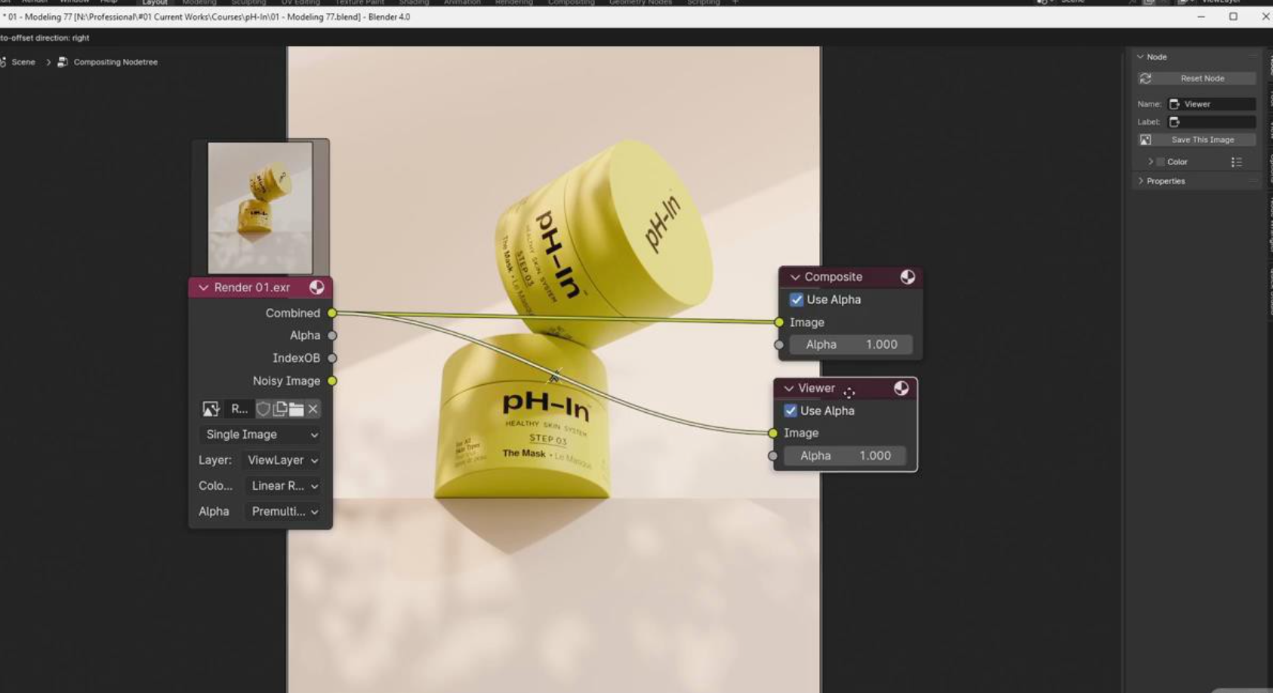
Task: Click the R... image name field in Render node
Action: pos(239,409)
